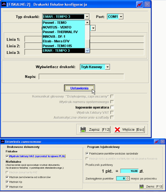Viewport: 166px width, 192px height.
Task: Click the Linia 1 input field
Action: pyautogui.click(x=84, y=39)
